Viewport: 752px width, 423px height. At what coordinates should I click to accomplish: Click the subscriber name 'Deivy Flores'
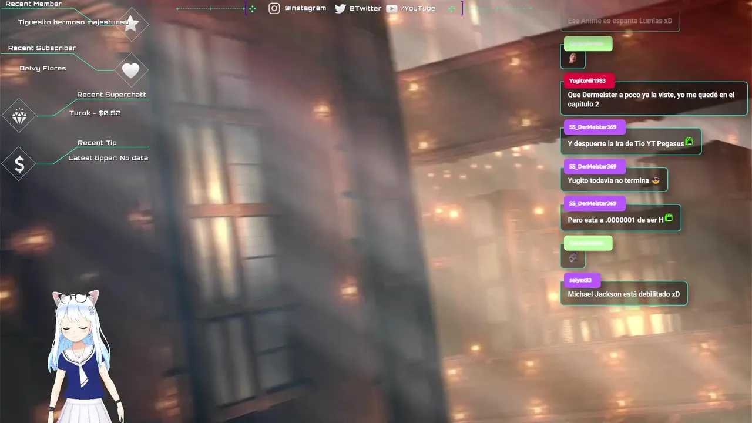tap(43, 69)
